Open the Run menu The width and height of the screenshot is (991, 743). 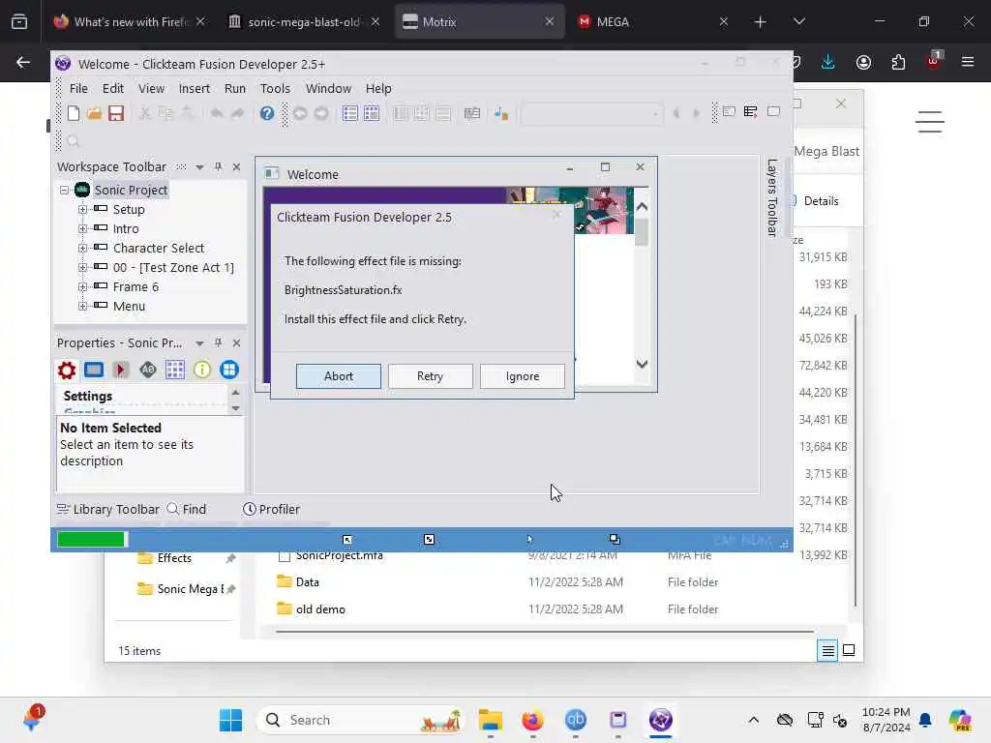pyautogui.click(x=235, y=88)
